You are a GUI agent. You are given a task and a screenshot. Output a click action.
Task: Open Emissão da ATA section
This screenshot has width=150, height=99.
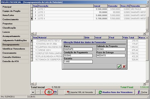pos(15,61)
